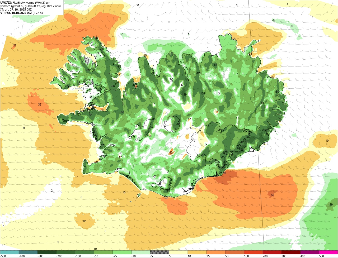
Task: Click legend swatch between 5 and 10
Action: coord(178,252)
